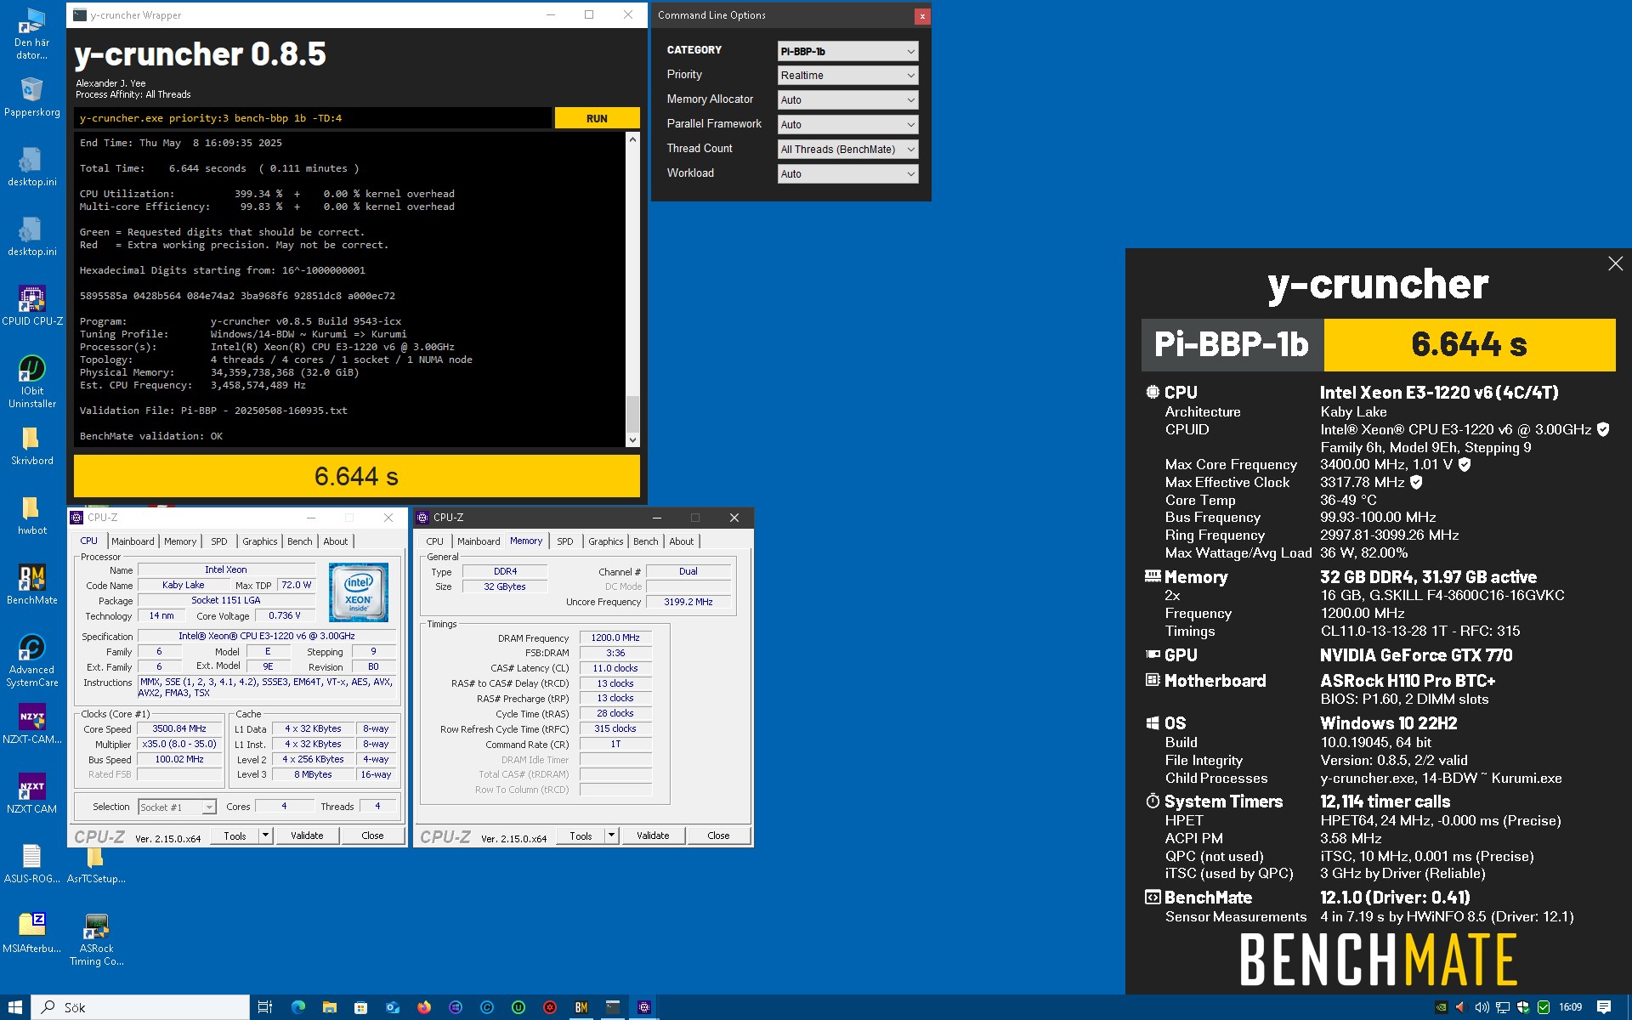The image size is (1632, 1020).
Task: Open the Memory Allocator dropdown
Action: tap(847, 100)
